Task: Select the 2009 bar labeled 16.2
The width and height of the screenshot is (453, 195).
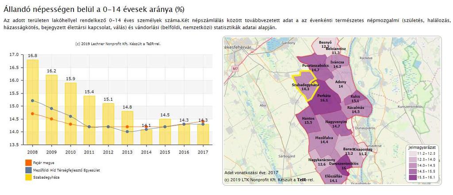Action: click(x=51, y=110)
